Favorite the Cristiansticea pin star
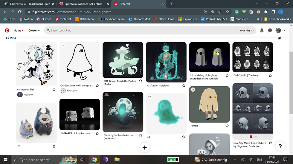The image size is (293, 164). pos(97,86)
